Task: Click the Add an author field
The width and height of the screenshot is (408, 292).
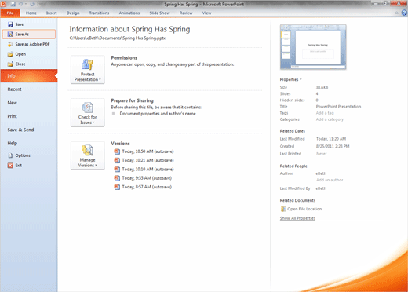Action: pyautogui.click(x=330, y=180)
